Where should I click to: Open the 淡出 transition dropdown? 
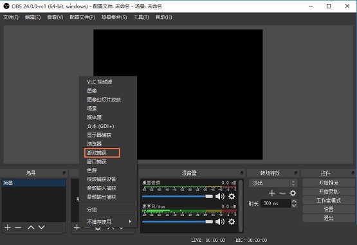[273, 183]
